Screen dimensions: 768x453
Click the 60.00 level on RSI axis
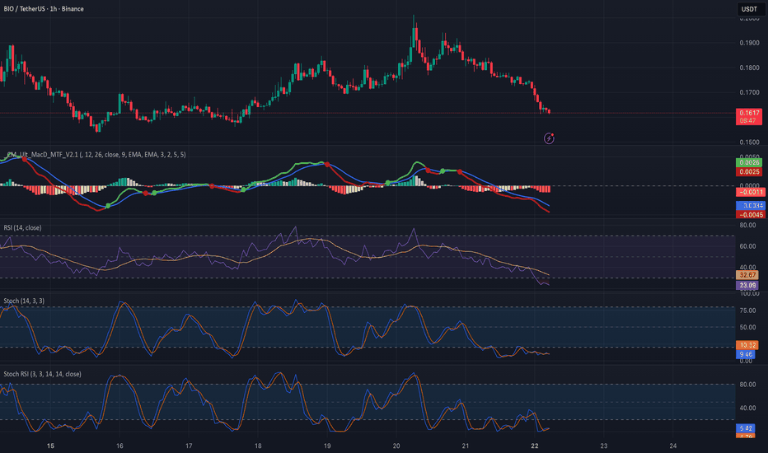[x=747, y=246]
